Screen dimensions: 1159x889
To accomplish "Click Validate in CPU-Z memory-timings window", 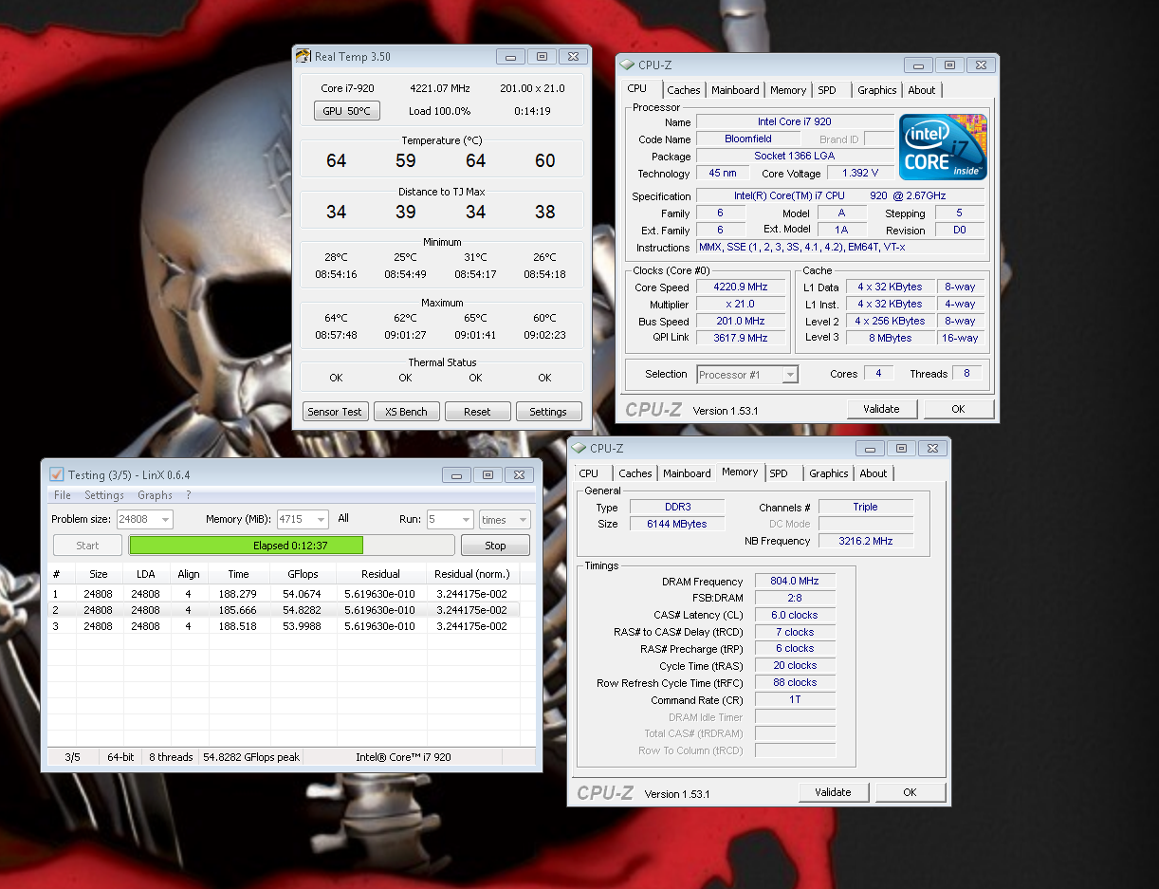I will coord(833,792).
